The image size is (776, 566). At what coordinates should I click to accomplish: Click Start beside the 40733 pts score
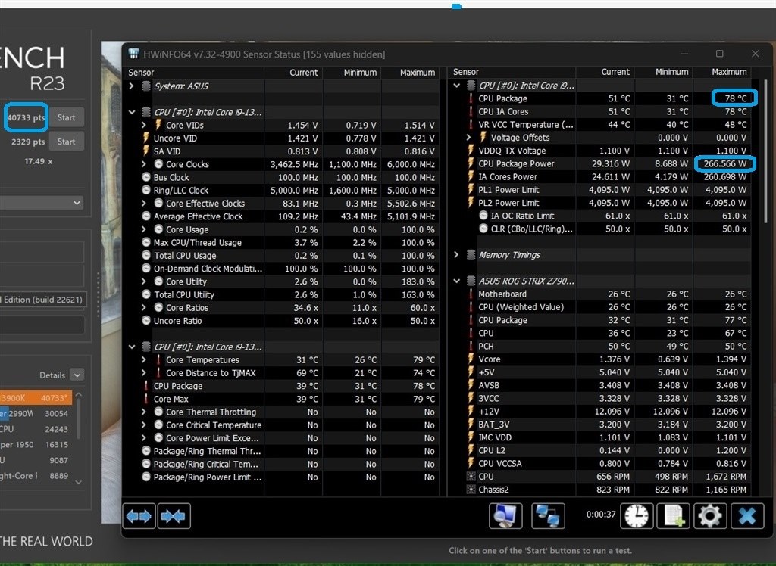point(67,117)
